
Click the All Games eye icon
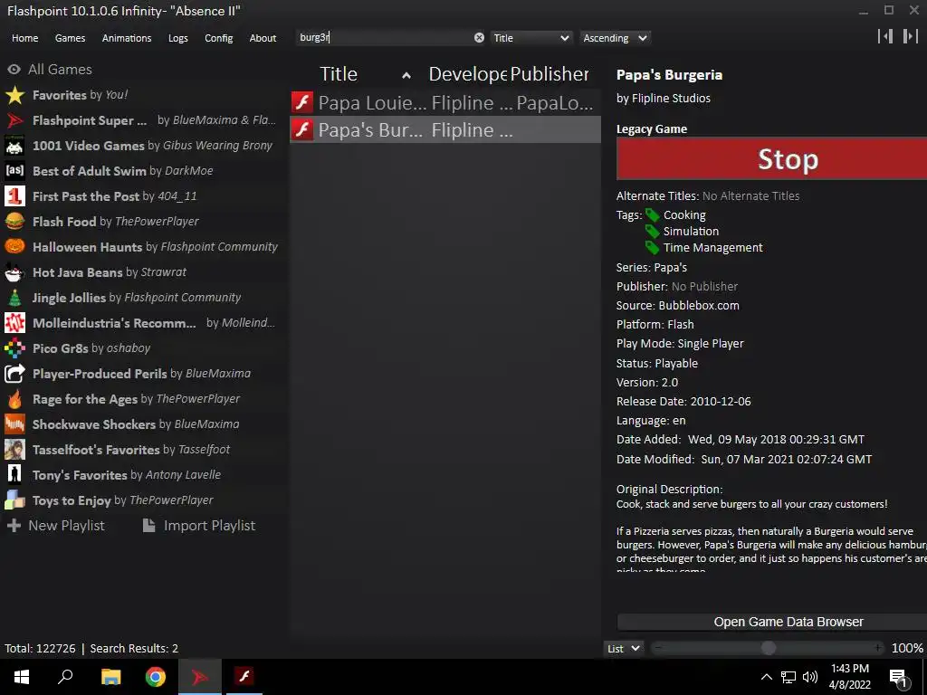coord(14,70)
